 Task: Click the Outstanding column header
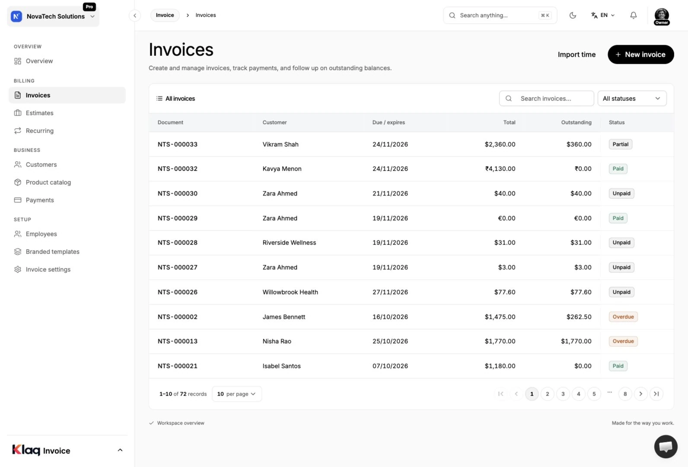click(x=576, y=122)
